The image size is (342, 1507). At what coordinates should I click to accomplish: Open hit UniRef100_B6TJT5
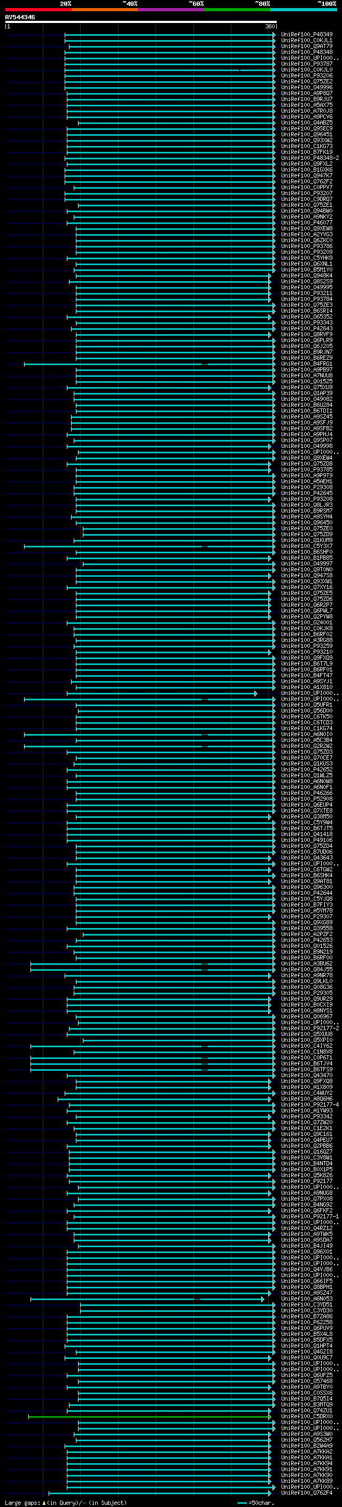coord(307,829)
